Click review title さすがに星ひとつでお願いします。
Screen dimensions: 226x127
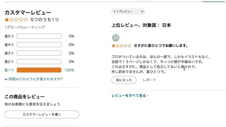coord(161,46)
